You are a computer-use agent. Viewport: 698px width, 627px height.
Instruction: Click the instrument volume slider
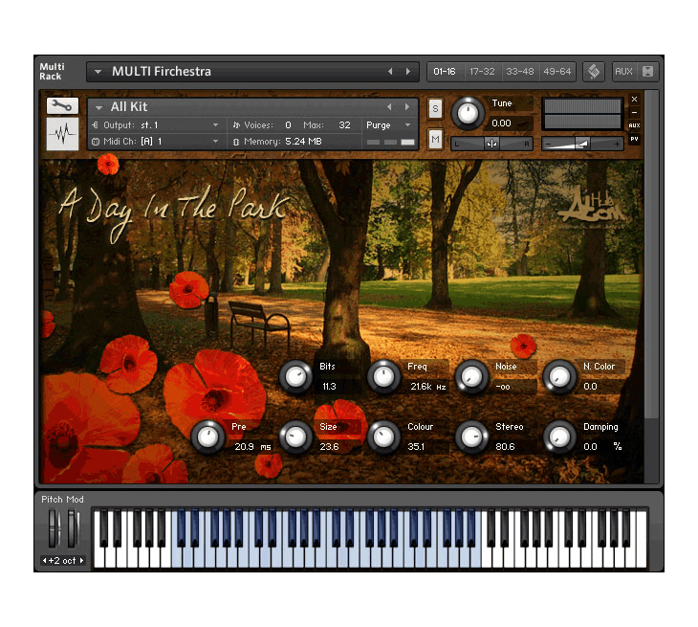[x=583, y=143]
